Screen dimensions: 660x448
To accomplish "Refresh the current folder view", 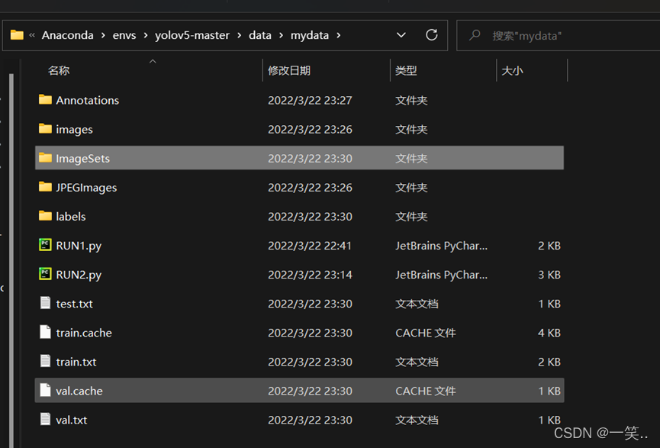I will (x=431, y=35).
